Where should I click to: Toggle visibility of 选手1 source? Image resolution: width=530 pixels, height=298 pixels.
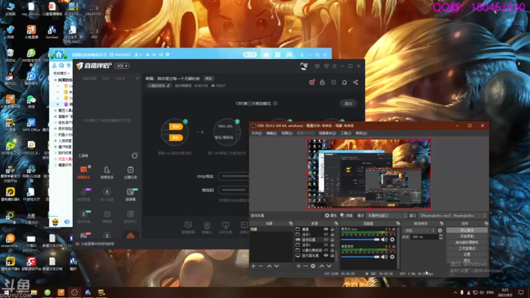click(326, 234)
